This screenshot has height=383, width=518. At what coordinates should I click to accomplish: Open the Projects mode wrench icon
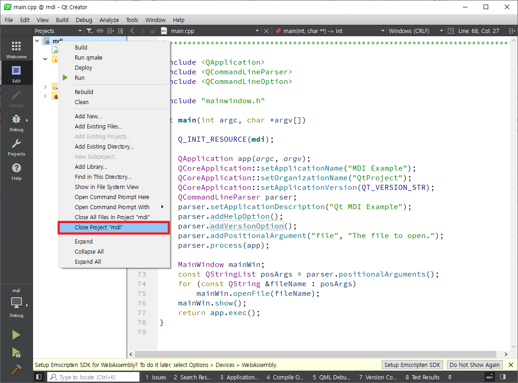coord(16,147)
